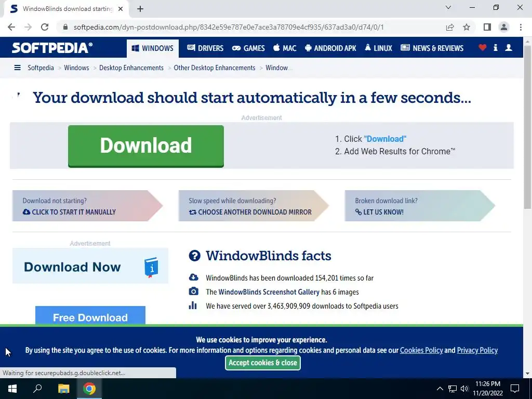The width and height of the screenshot is (532, 399).
Task: Open the volume tray icon
Action: click(x=464, y=389)
